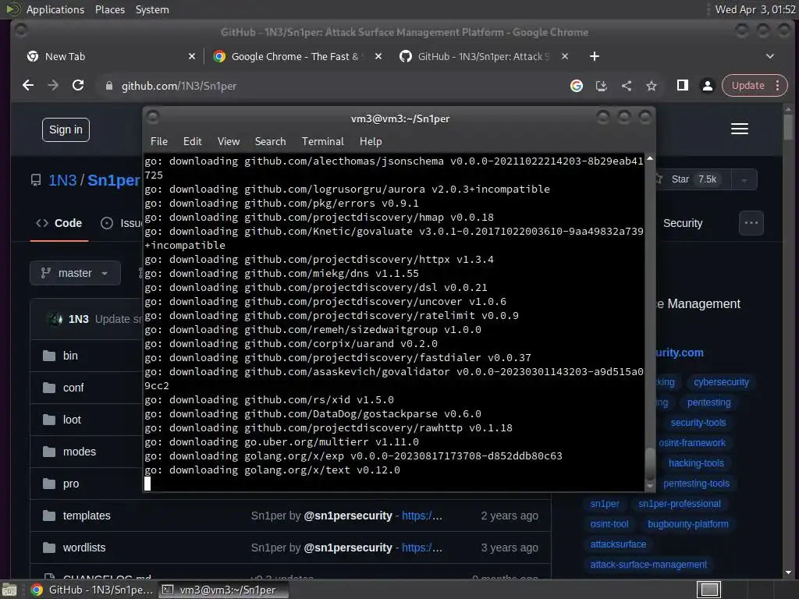Open the templates folder

[87, 516]
